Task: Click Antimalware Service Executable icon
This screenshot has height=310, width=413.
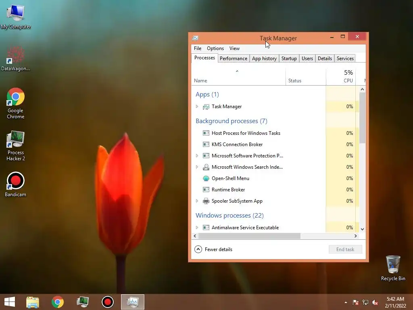Action: pos(206,228)
